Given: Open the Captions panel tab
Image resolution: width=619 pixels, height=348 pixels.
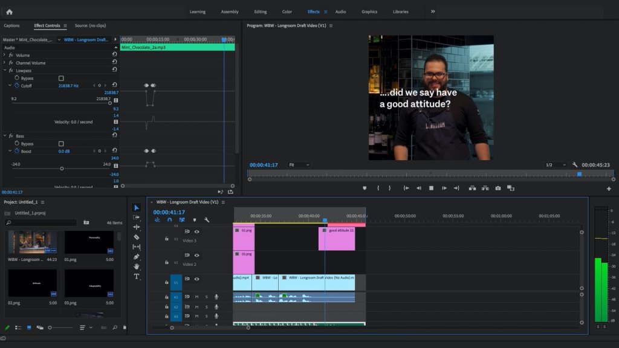Looking at the screenshot, I should click(x=11, y=25).
